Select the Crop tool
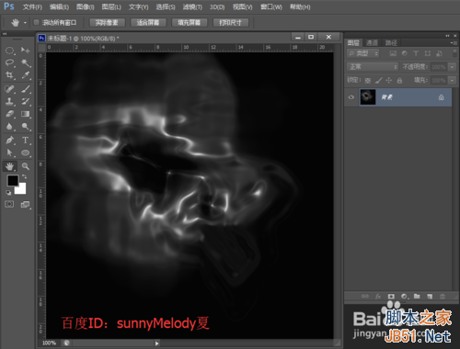 click(10, 75)
